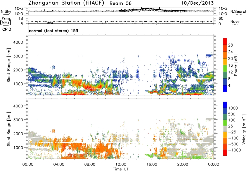Click velocity colorbar '-25' tick label
This screenshot has width=247, height=171.
click(x=232, y=132)
